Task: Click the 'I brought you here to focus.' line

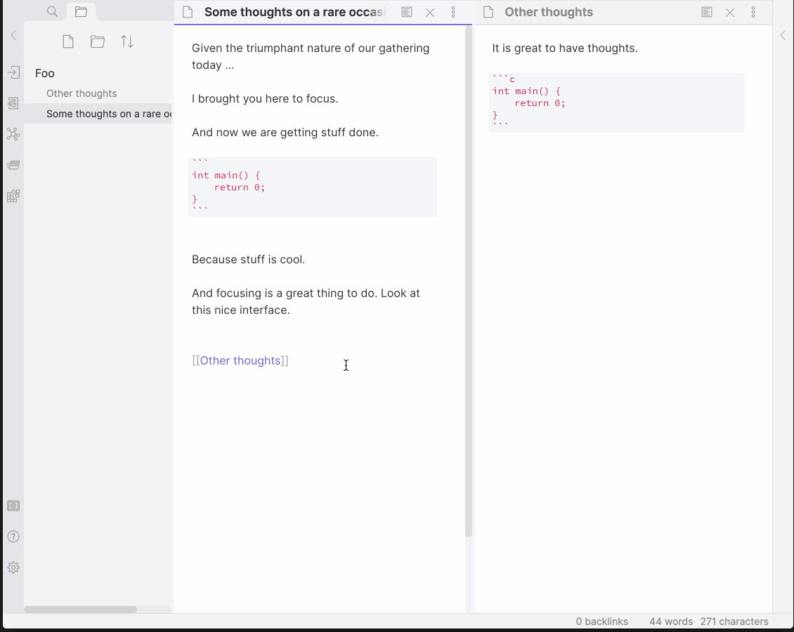Action: 265,99
